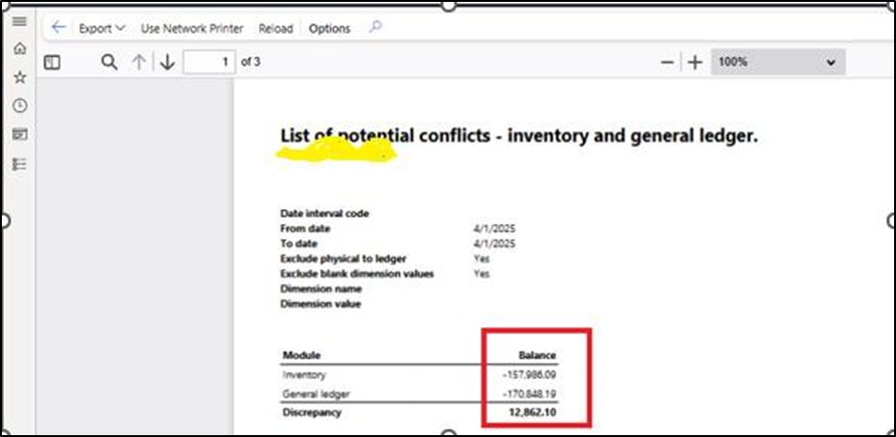Open the 100% zoom level dropdown
This screenshot has width=896, height=437.
point(777,62)
